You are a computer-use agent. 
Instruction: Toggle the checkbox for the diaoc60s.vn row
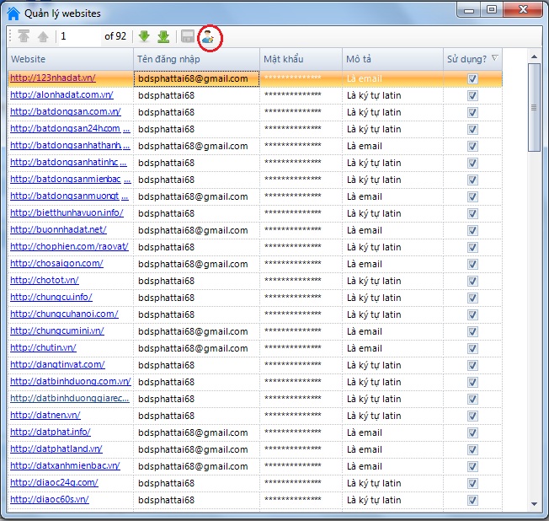pyautogui.click(x=472, y=500)
